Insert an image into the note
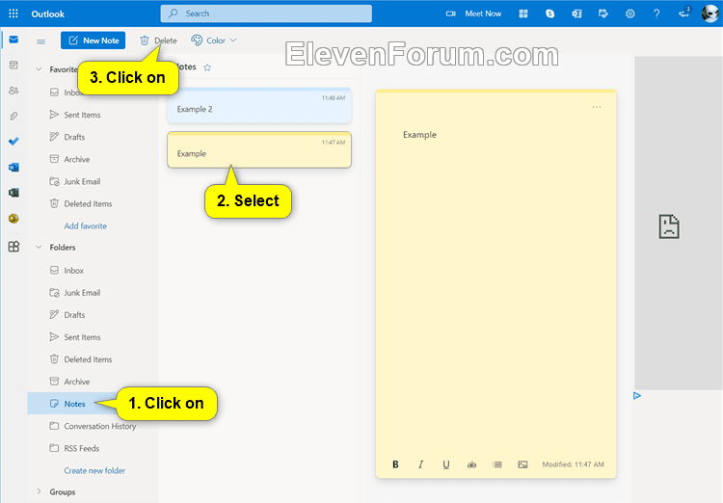The height and width of the screenshot is (503, 723). coord(522,464)
